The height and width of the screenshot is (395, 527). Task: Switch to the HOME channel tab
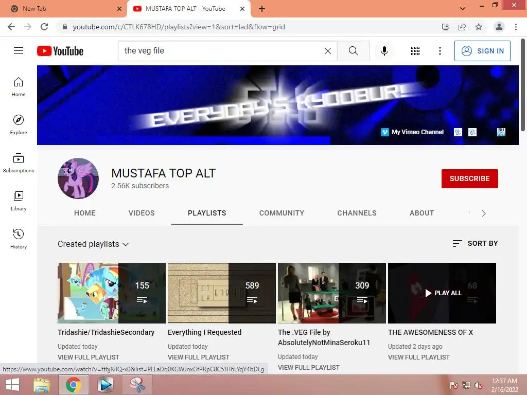[x=85, y=213]
